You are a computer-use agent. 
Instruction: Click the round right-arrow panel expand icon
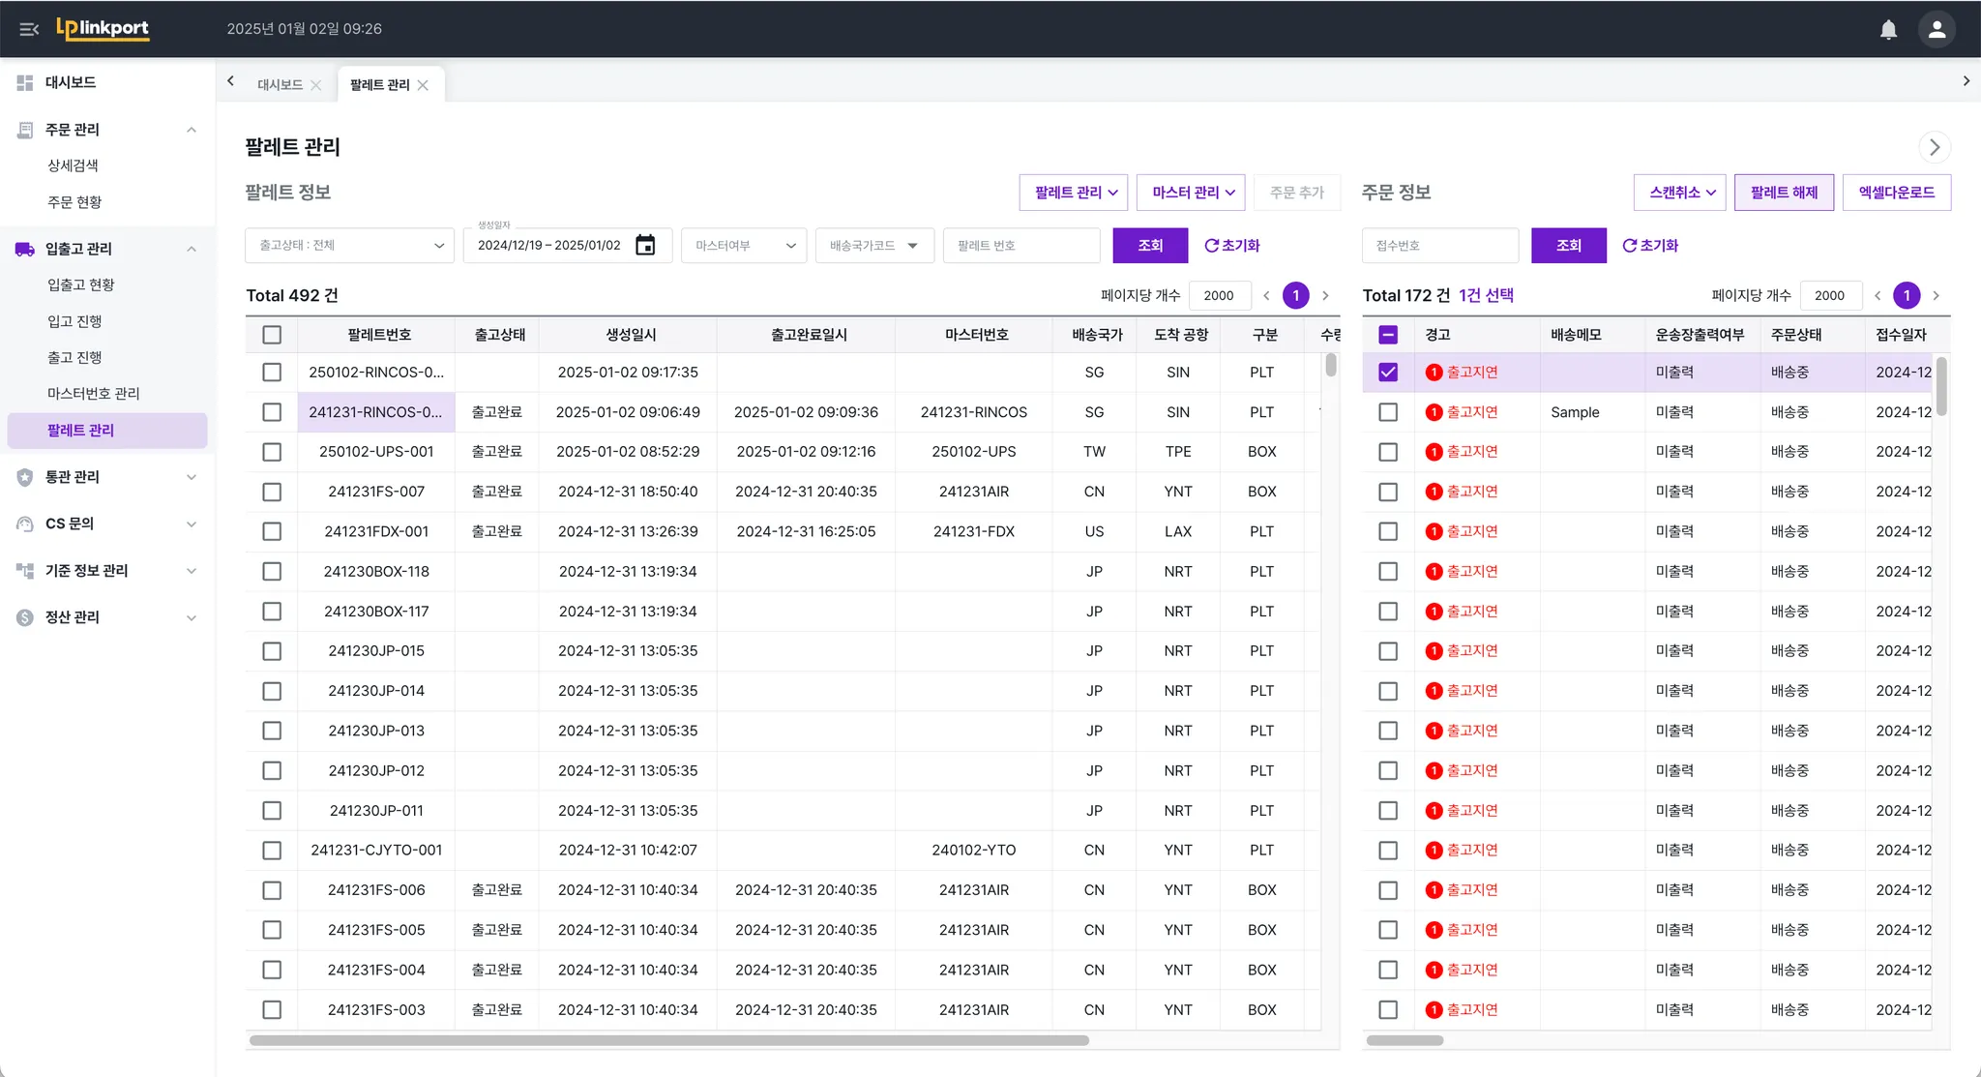point(1935,147)
